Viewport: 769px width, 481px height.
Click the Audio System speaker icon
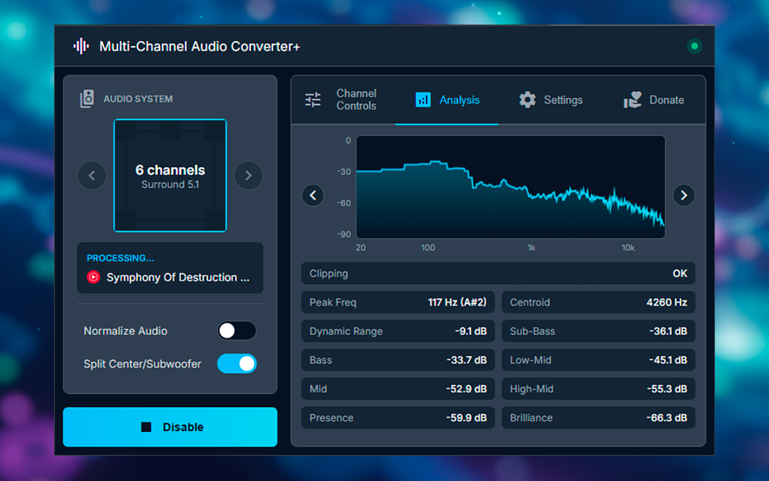pos(87,99)
